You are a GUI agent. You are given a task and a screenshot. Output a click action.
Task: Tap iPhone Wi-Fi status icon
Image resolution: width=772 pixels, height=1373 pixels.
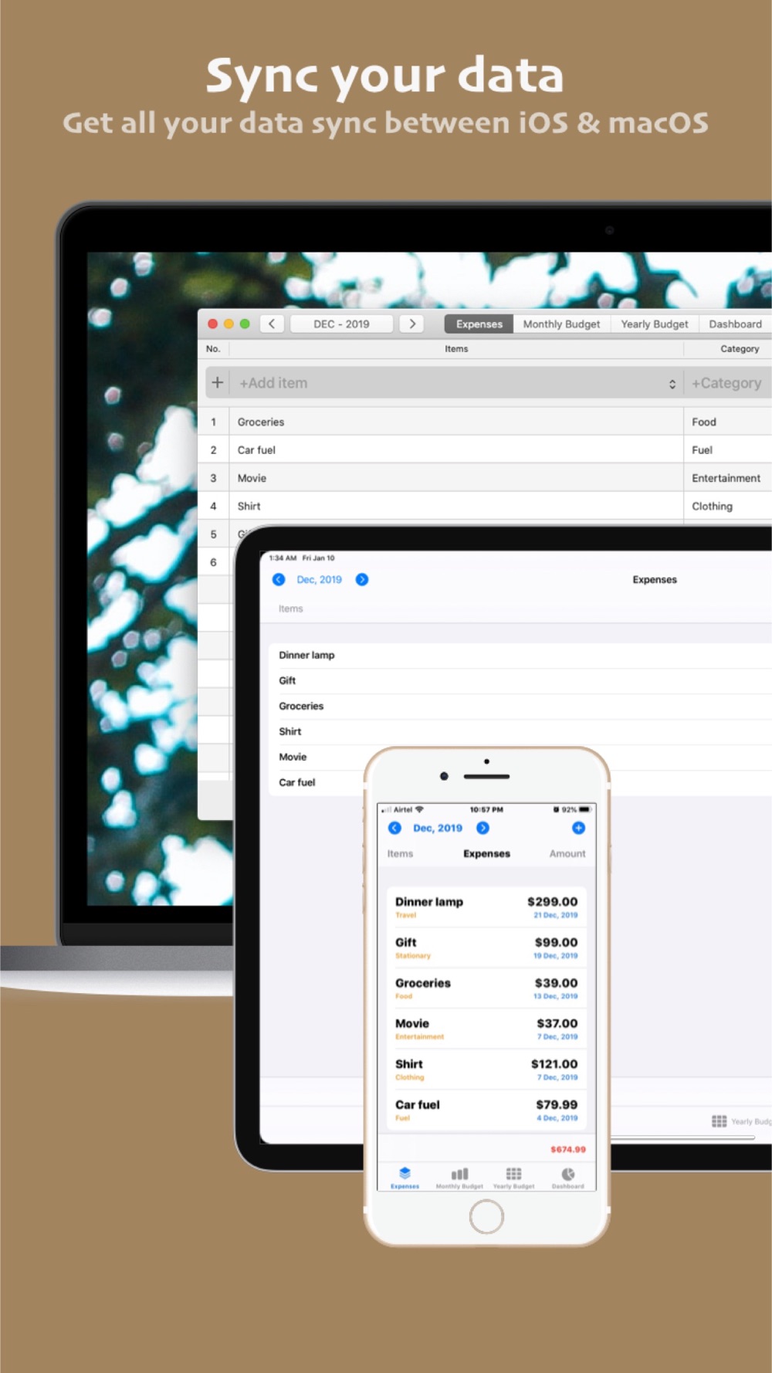[x=419, y=809]
